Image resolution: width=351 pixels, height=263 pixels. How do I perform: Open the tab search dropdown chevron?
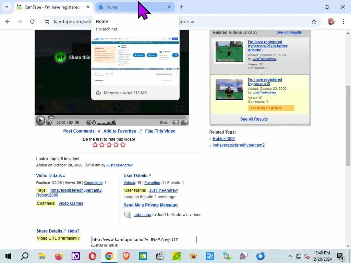tap(7, 7)
